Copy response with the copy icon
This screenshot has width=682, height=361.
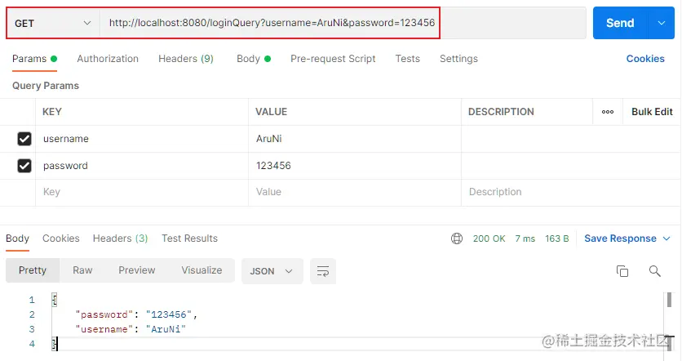(622, 271)
